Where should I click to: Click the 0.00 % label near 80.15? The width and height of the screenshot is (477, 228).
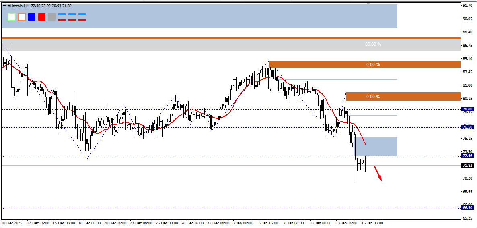tap(373, 97)
